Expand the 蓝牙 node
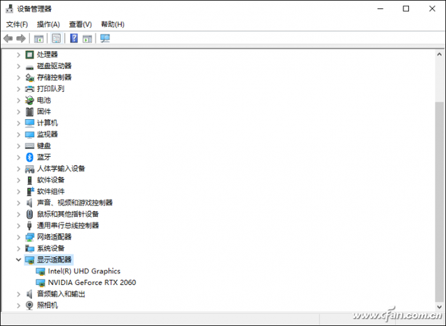 [x=19, y=157]
